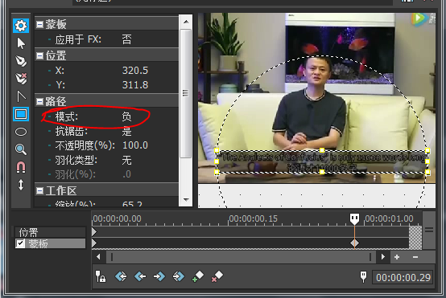Activate the oval mask creation tool
The image size is (446, 298).
click(x=21, y=132)
